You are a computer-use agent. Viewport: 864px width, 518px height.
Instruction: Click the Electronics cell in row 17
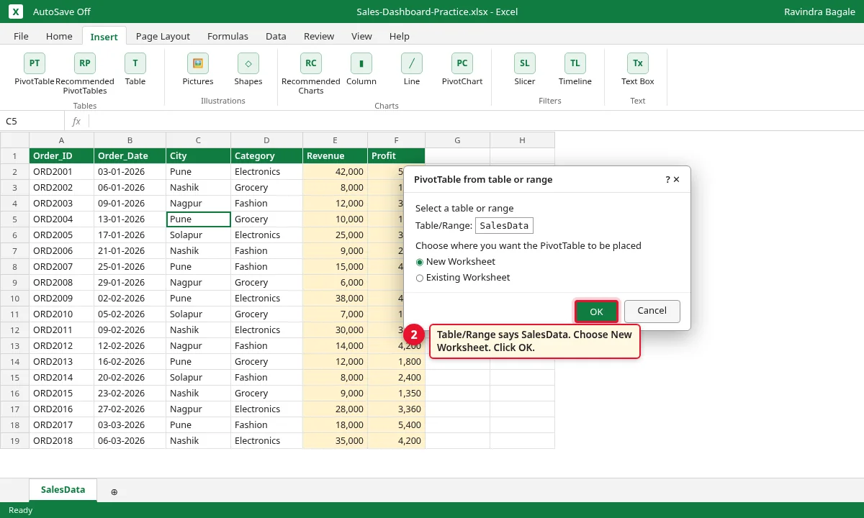pyautogui.click(x=266, y=409)
